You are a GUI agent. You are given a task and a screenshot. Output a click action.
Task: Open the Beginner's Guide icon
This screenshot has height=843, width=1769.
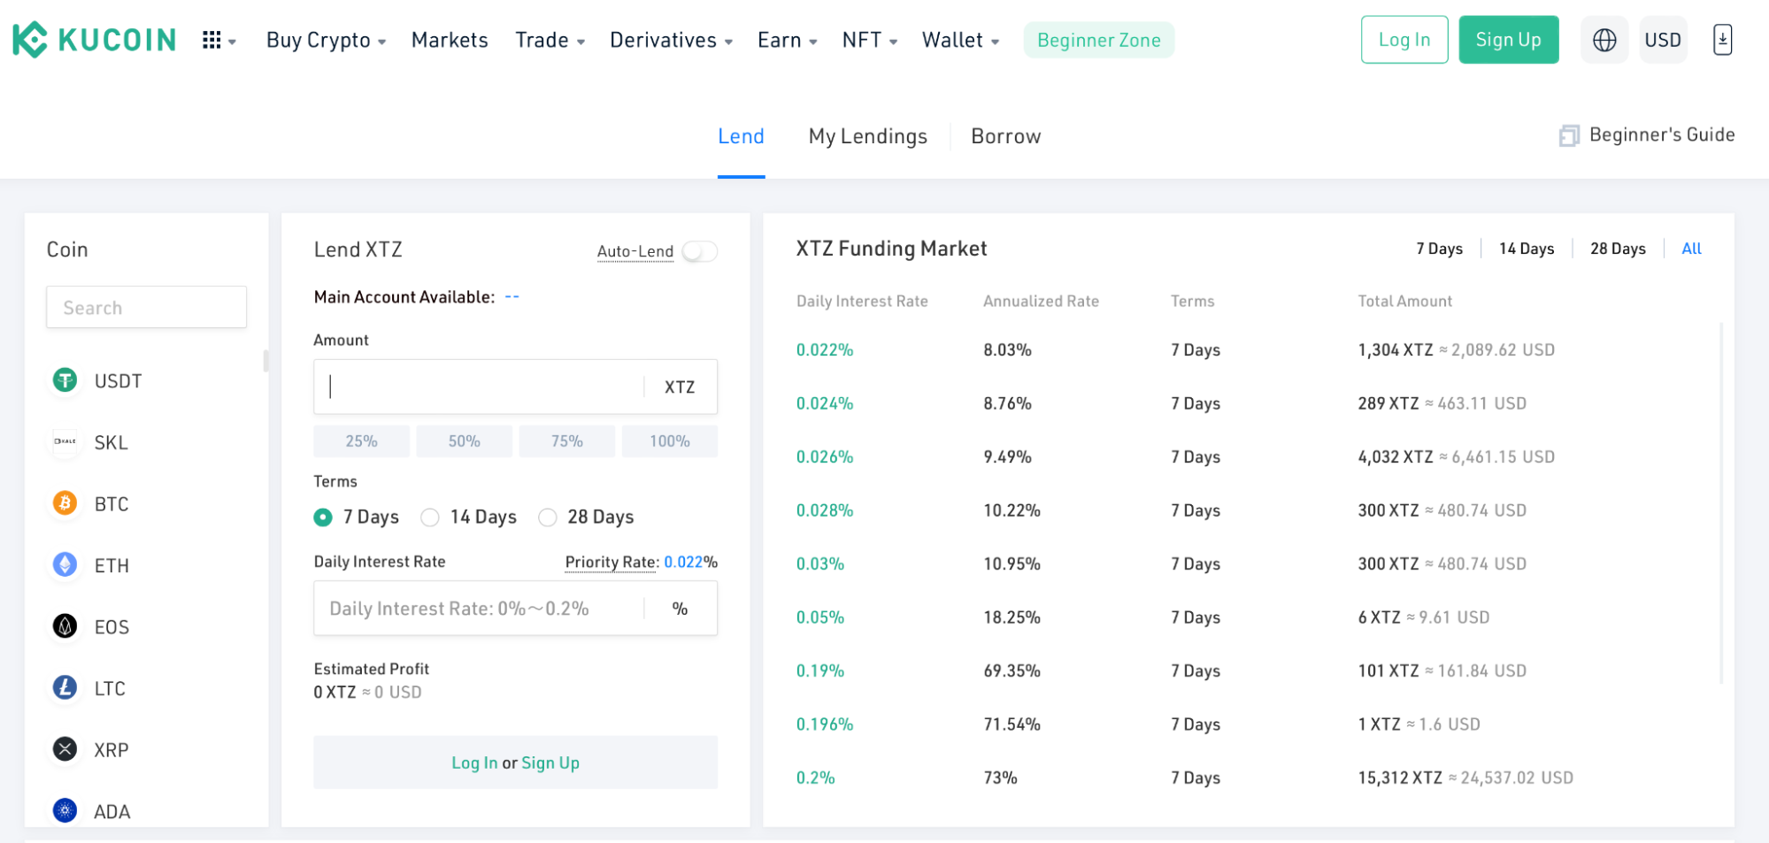tap(1568, 135)
